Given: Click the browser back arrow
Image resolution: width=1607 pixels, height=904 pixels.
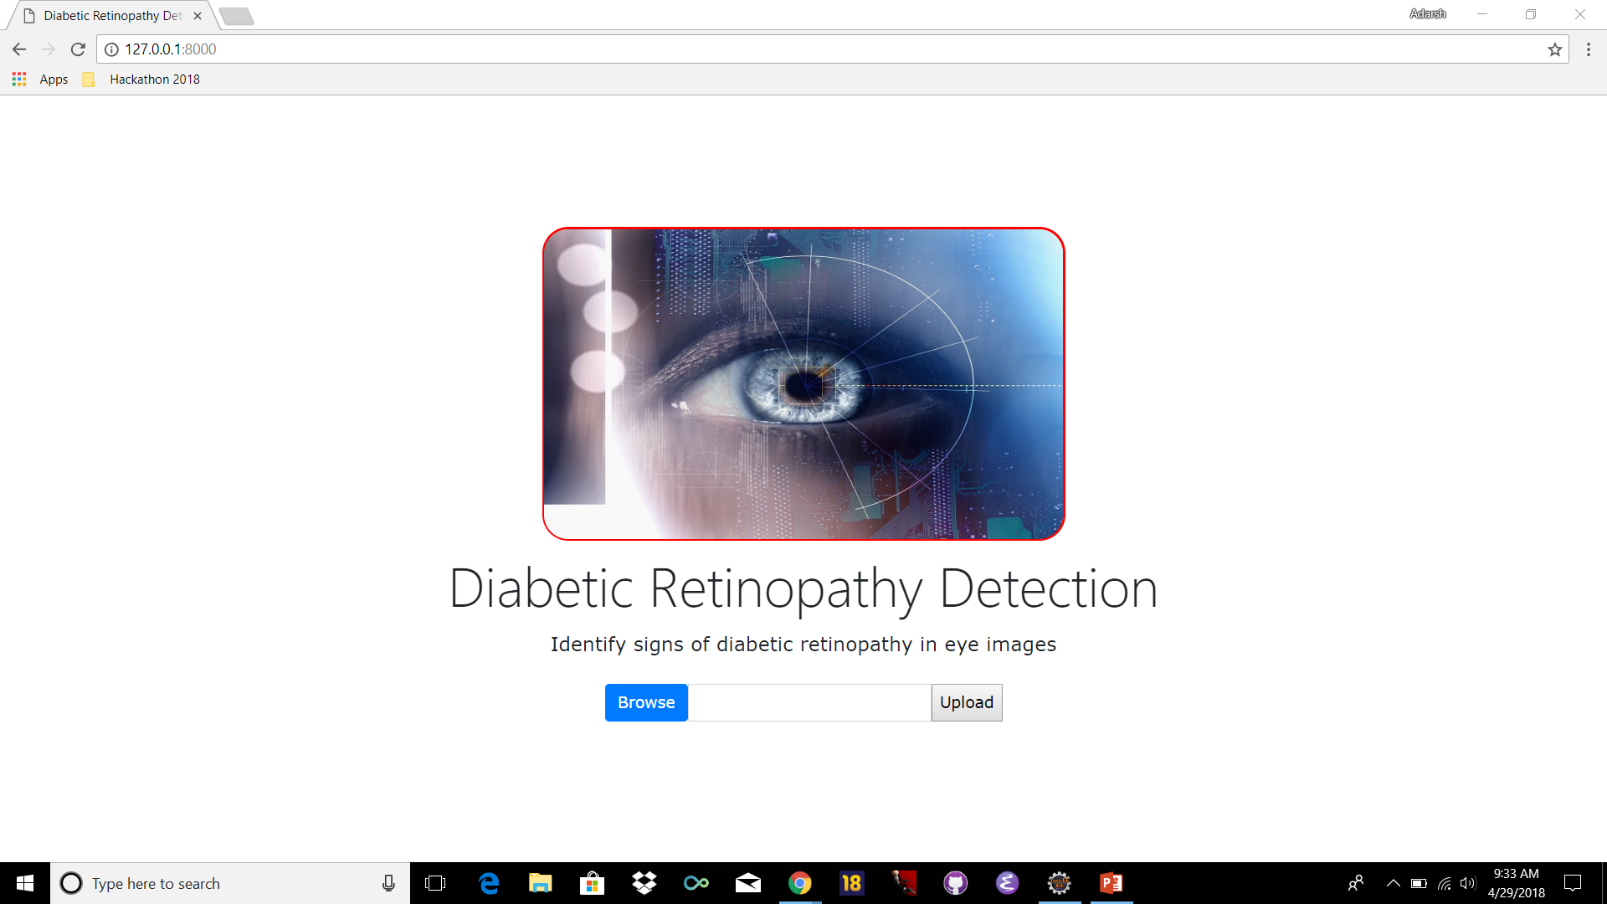Looking at the screenshot, I should click(19, 49).
